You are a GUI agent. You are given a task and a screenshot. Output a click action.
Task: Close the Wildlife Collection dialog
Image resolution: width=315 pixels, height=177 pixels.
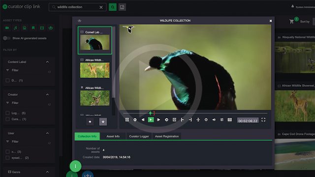click(x=271, y=21)
